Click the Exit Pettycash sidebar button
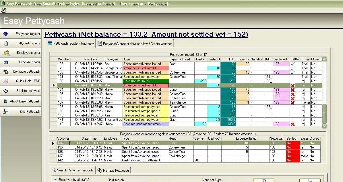The width and height of the screenshot is (343, 182). pyautogui.click(x=21, y=112)
